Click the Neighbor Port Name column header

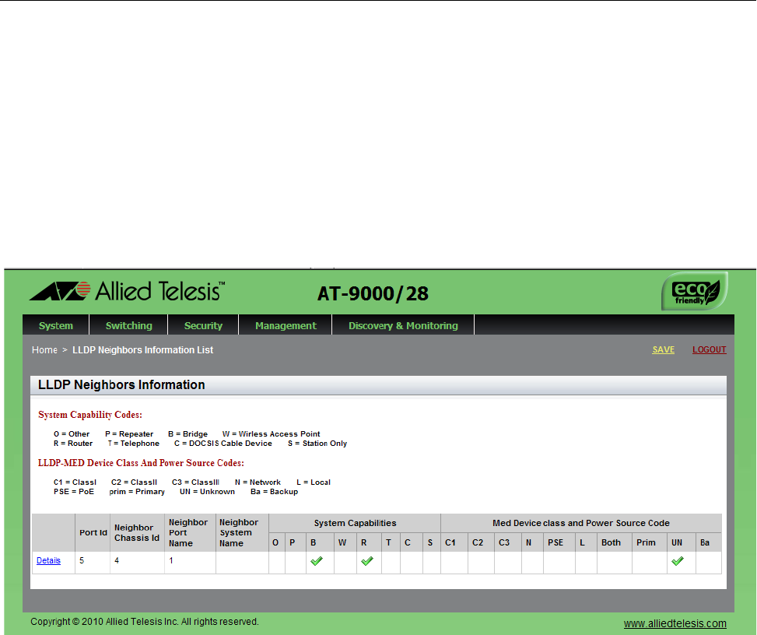(x=188, y=532)
